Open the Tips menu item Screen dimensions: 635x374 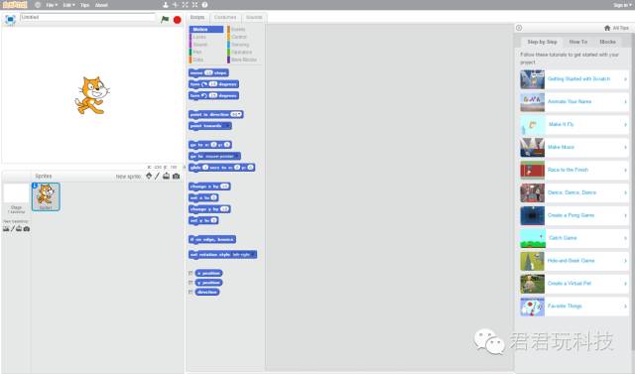pos(84,5)
